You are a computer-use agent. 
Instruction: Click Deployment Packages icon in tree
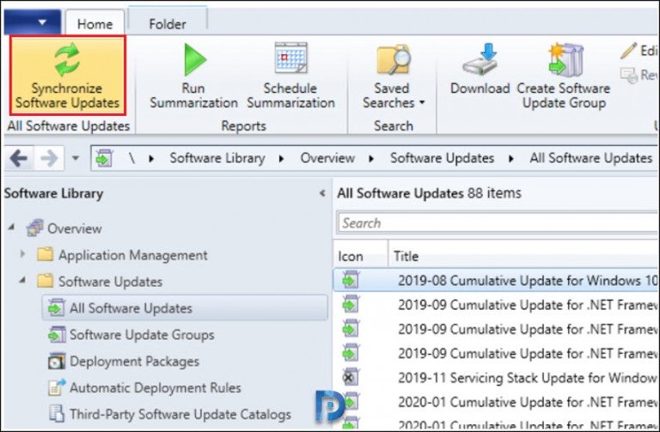pyautogui.click(x=57, y=361)
